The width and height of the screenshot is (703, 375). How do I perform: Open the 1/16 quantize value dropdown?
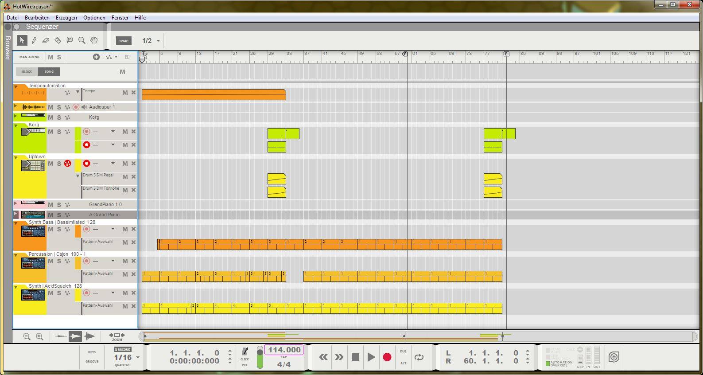click(138, 357)
